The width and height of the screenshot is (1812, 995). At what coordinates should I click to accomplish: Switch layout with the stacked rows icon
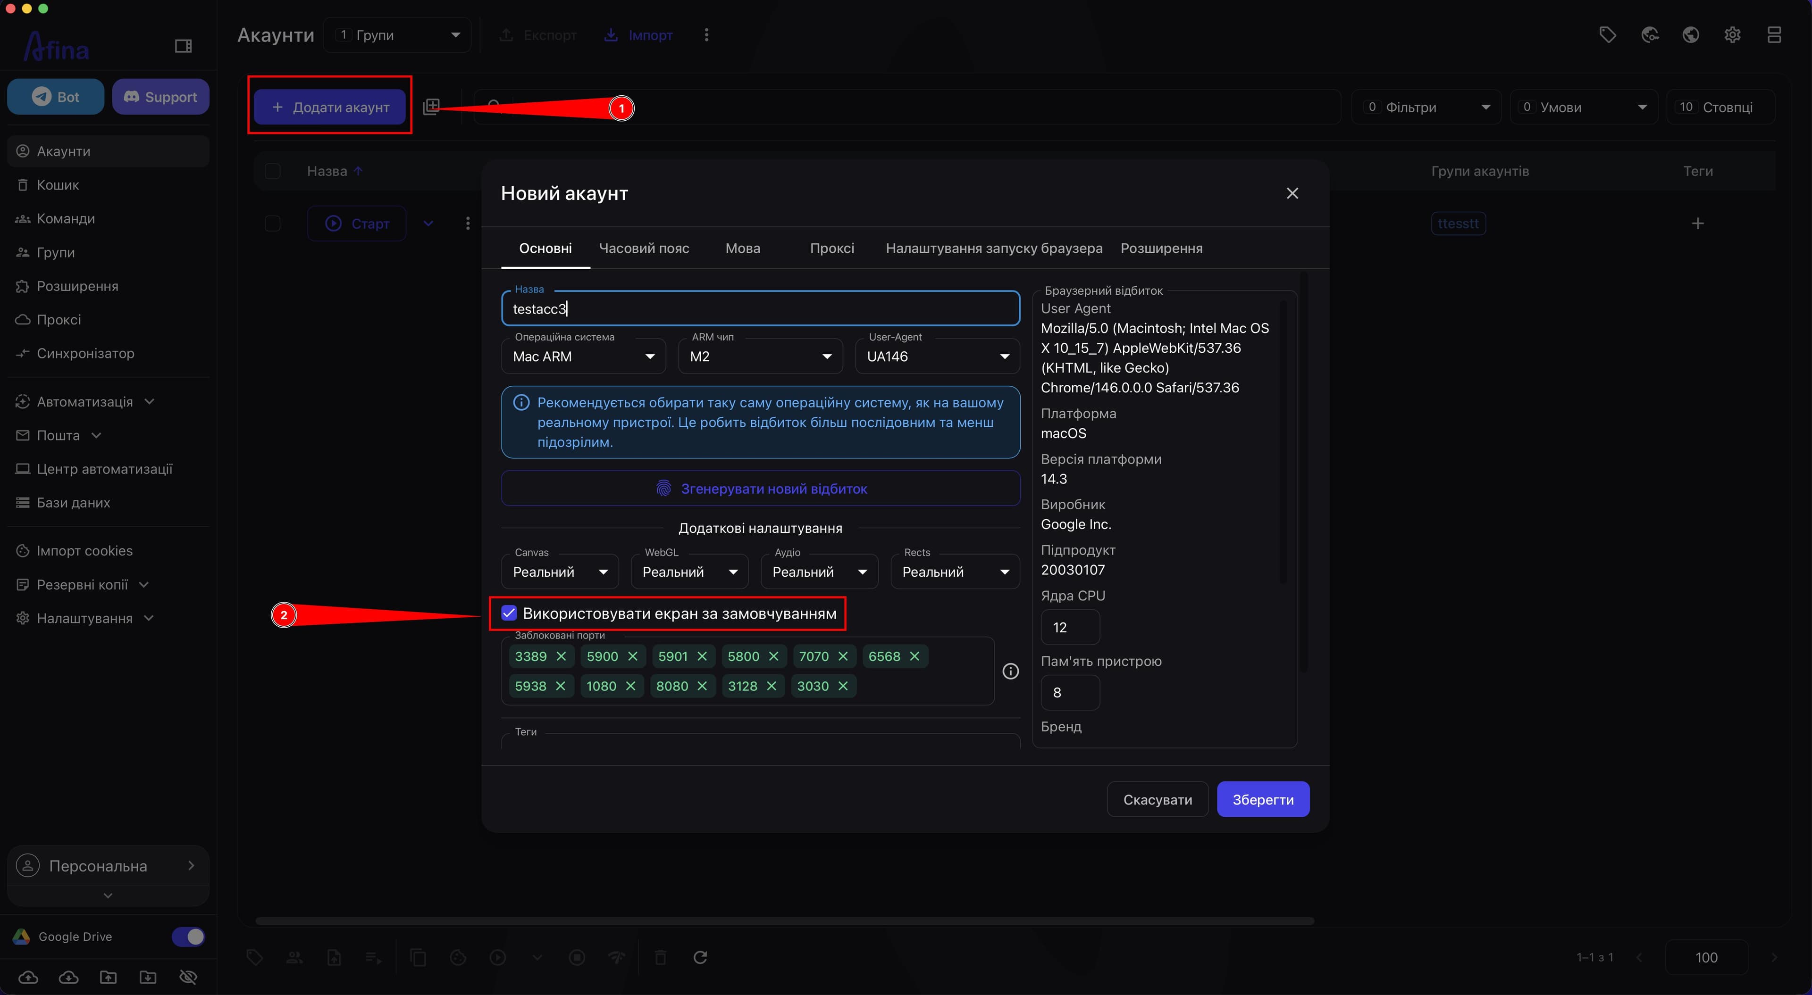pos(1774,35)
